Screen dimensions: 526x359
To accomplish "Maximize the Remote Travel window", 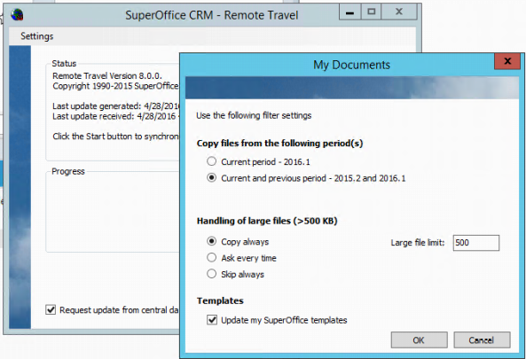I will (372, 12).
